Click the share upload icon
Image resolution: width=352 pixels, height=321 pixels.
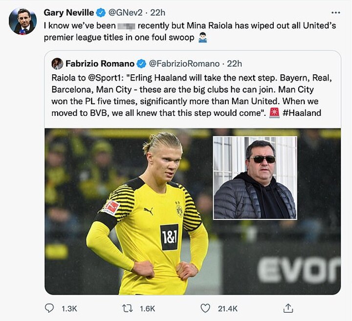(x=288, y=308)
